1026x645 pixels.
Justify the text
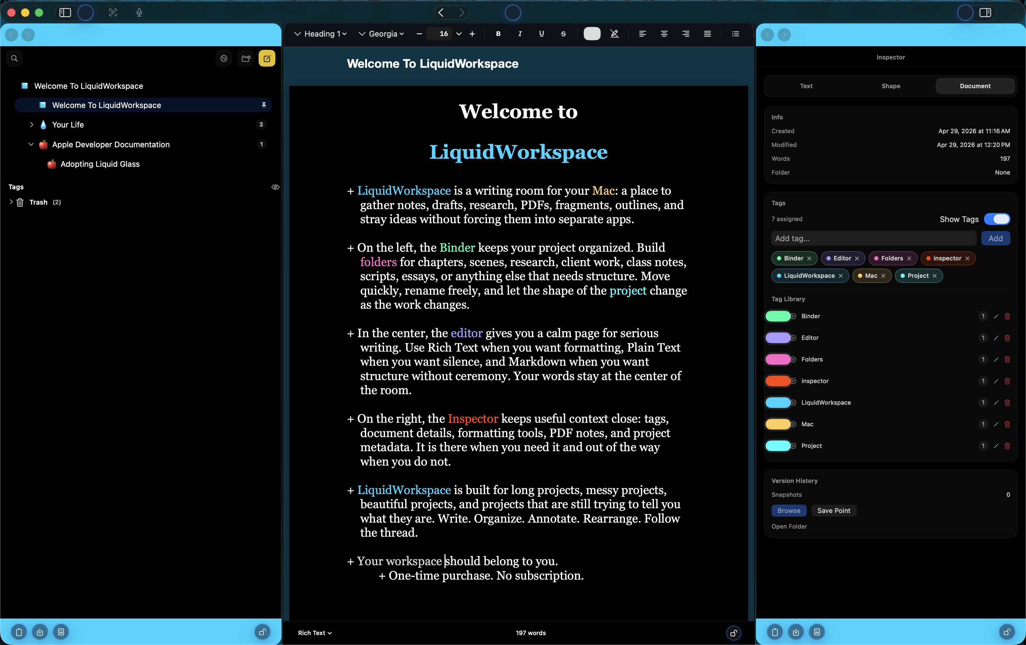(707, 34)
